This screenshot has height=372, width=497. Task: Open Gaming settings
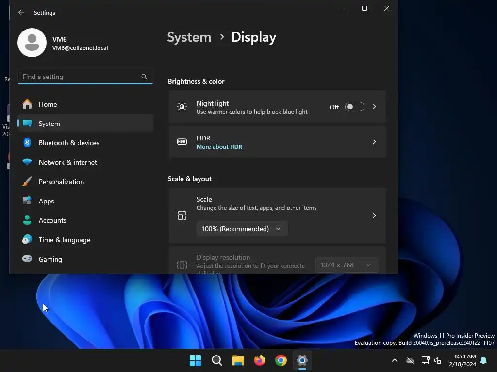85,259
